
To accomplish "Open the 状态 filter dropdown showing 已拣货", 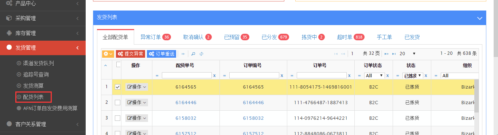I will [x=413, y=75].
